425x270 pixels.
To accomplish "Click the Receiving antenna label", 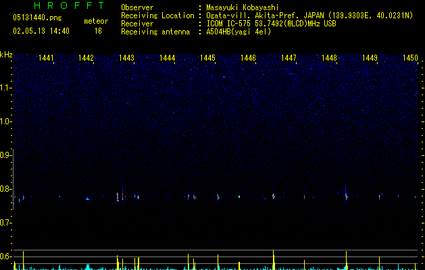I will (x=155, y=32).
